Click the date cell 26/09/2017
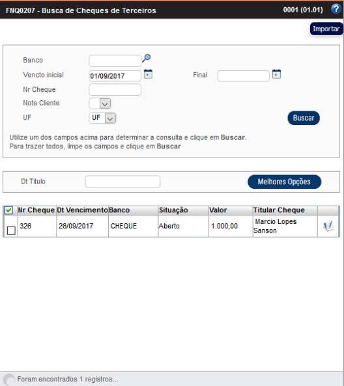This screenshot has height=386, width=344. (82, 227)
